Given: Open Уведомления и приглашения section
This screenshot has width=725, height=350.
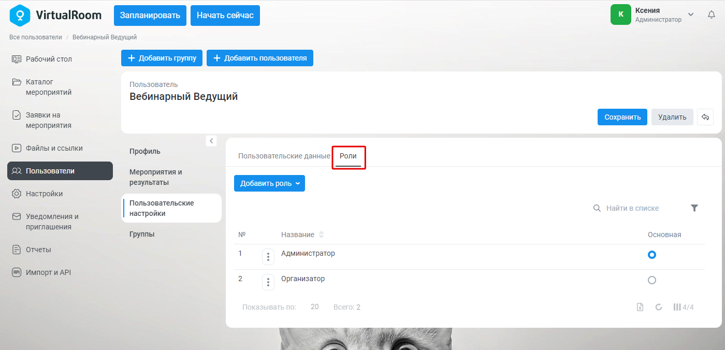Looking at the screenshot, I should [x=60, y=222].
